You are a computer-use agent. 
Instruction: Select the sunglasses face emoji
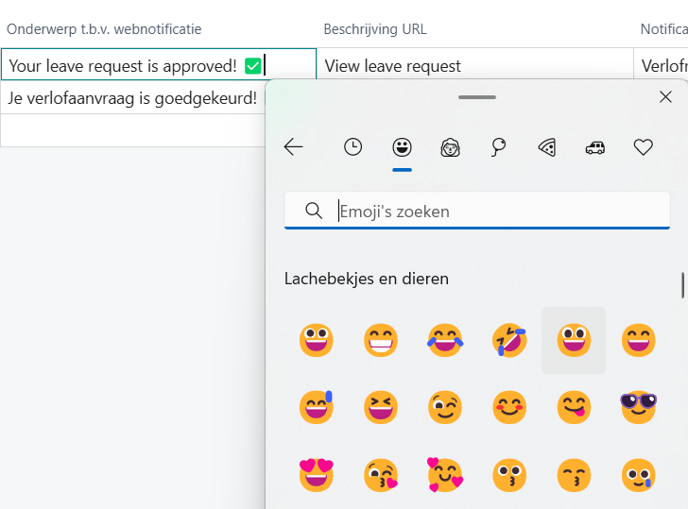point(638,407)
